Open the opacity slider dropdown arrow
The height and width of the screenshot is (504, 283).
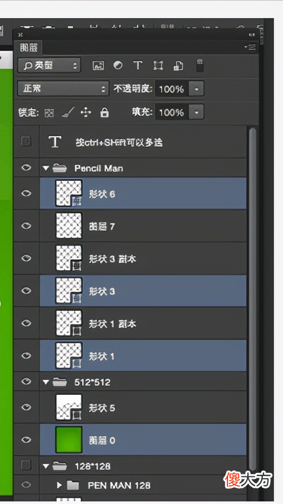tap(196, 89)
